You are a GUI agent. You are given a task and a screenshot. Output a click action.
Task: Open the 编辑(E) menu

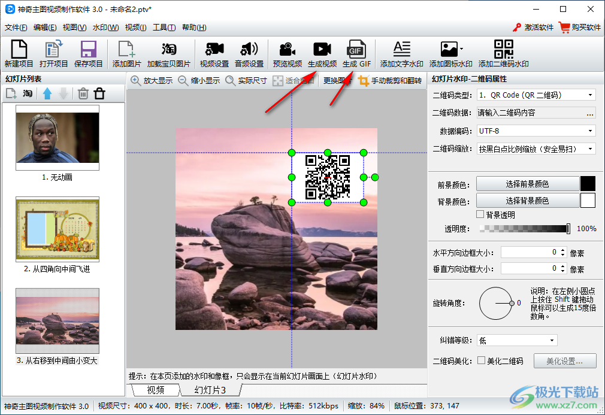coord(45,28)
